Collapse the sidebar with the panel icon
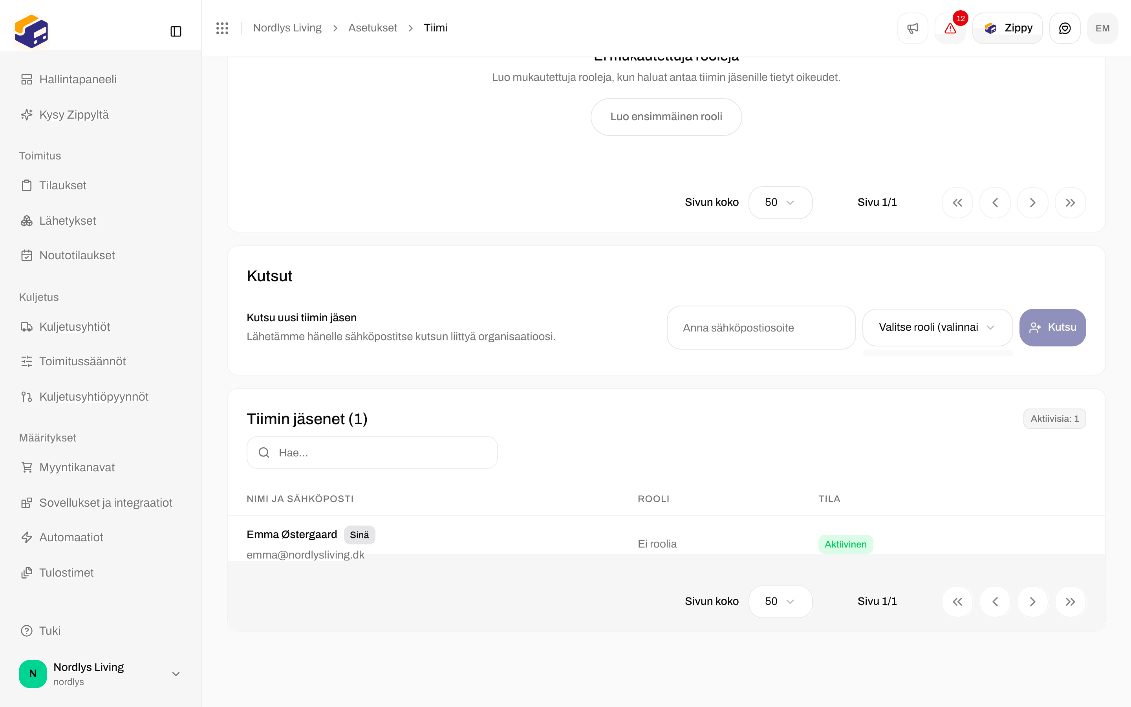The height and width of the screenshot is (707, 1131). (x=176, y=31)
